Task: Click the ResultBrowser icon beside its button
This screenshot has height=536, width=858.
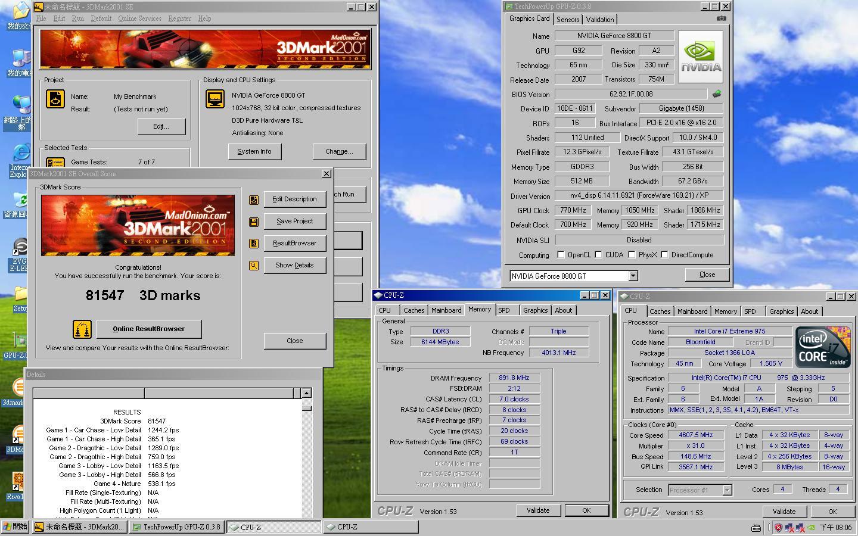Action: [x=254, y=244]
